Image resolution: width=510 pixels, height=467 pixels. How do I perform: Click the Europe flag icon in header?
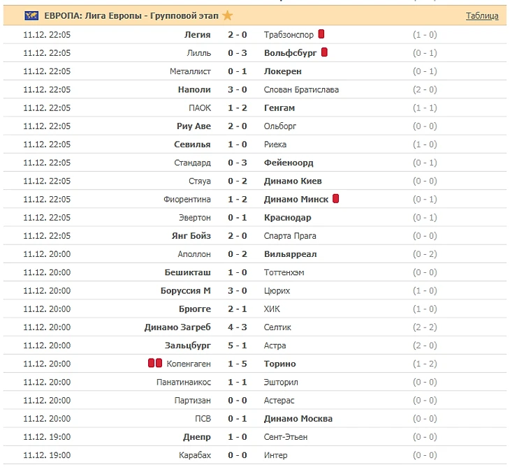click(x=31, y=15)
